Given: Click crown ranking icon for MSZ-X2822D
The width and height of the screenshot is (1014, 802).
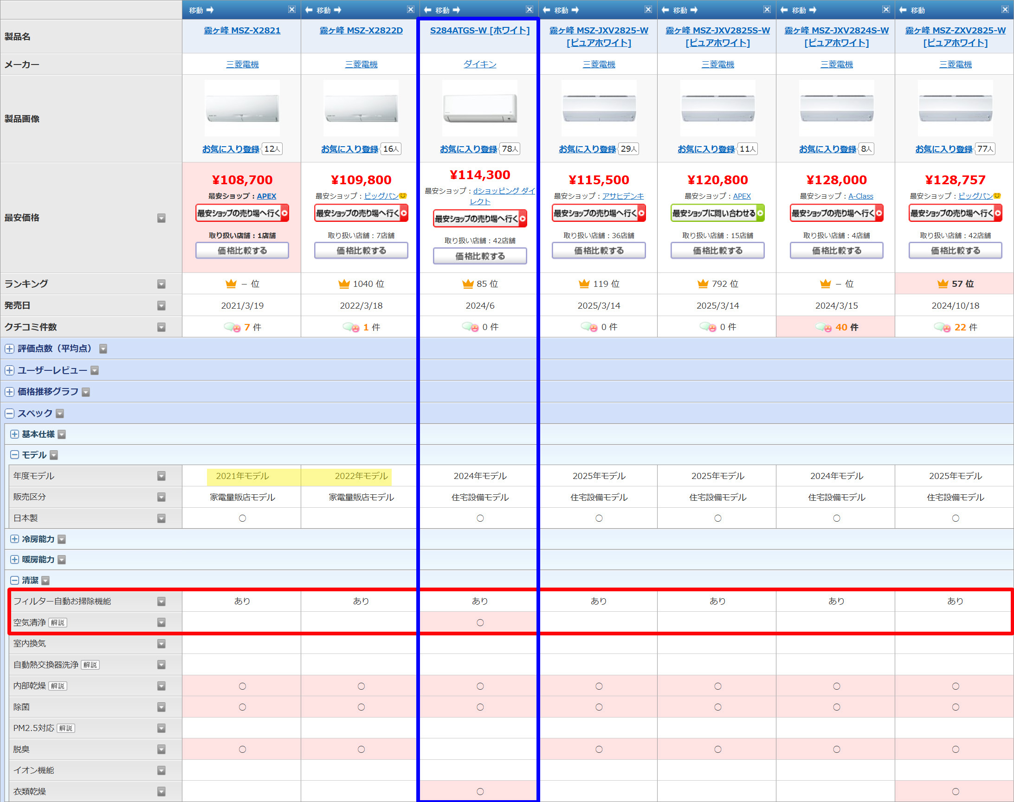Looking at the screenshot, I should [x=344, y=284].
